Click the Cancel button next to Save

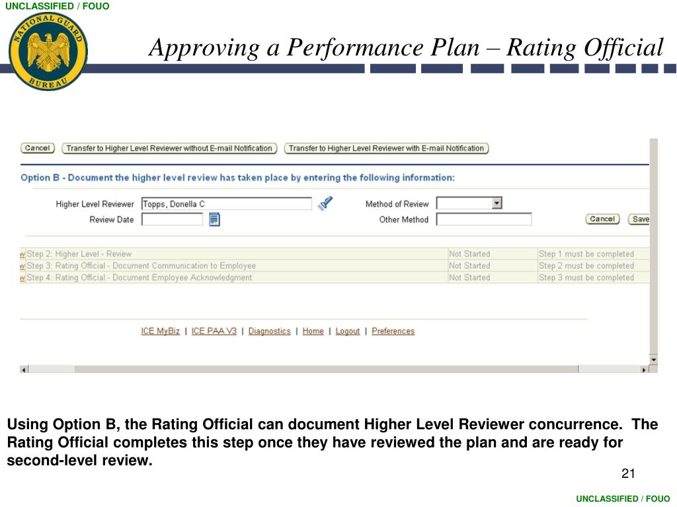pyautogui.click(x=602, y=219)
